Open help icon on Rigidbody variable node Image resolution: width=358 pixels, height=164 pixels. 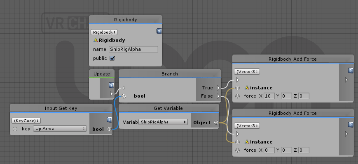tap(159, 31)
